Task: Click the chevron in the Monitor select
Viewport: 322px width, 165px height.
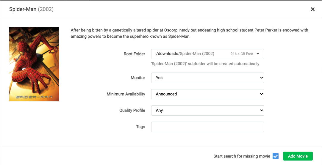Action: point(261,78)
